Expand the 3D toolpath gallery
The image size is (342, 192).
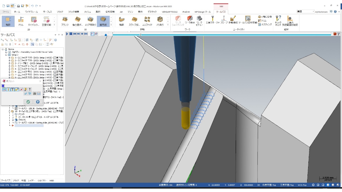coord(111,25)
